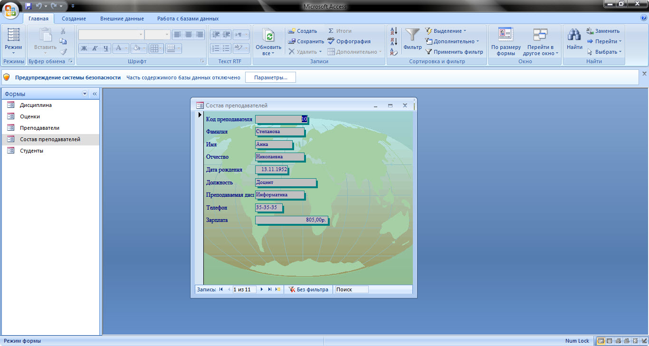Sort ascending with А-Я icon
Screen dimensions: 649x346
click(394, 31)
